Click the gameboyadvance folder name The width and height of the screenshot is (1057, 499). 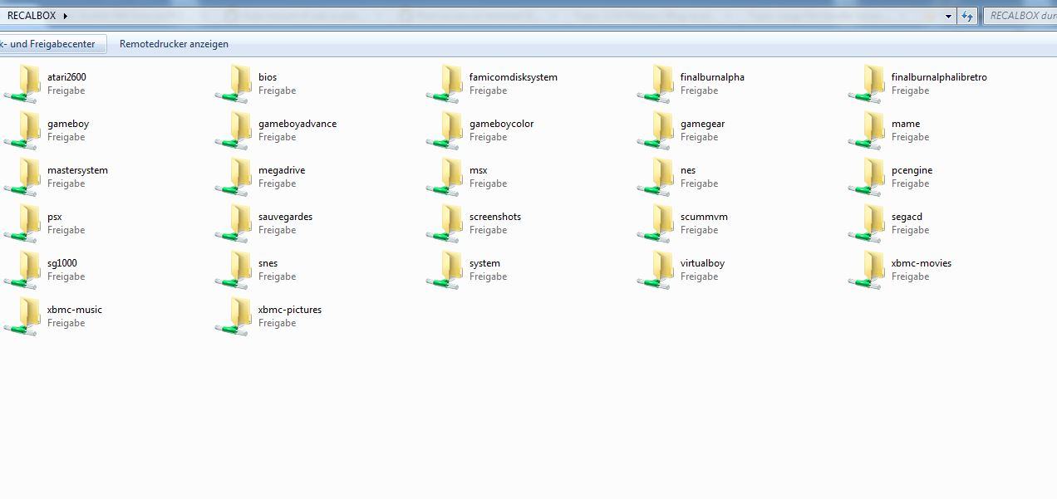coord(297,124)
